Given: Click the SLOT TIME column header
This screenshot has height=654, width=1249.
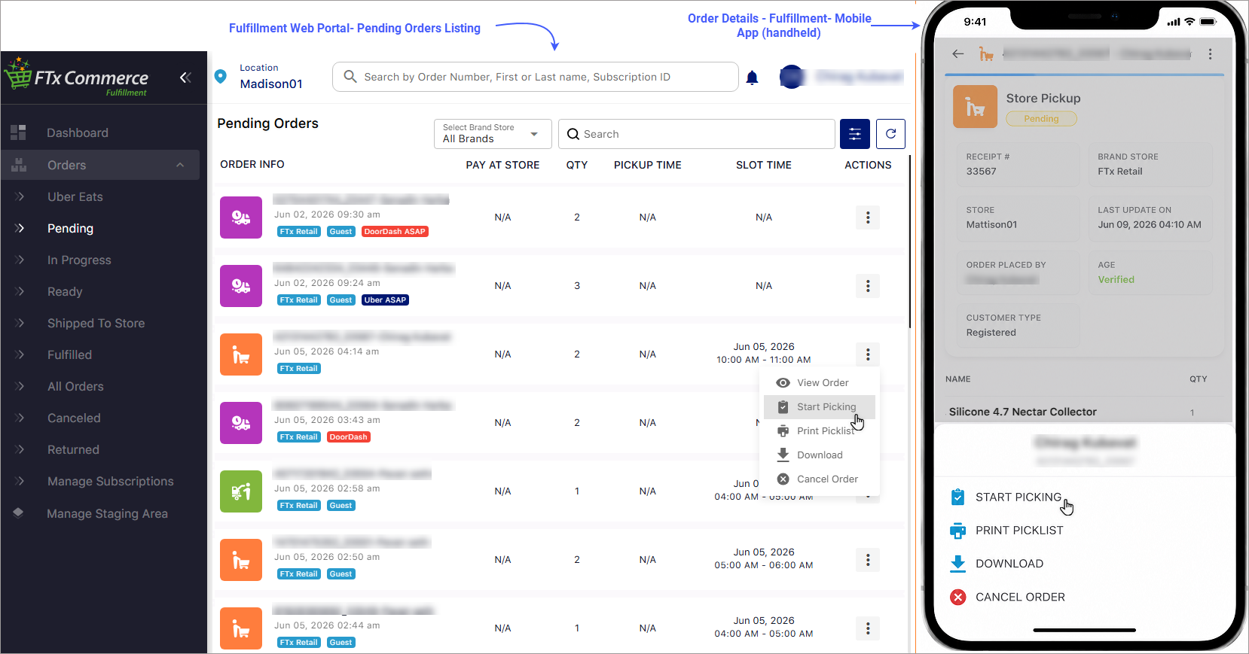Looking at the screenshot, I should click(x=764, y=165).
